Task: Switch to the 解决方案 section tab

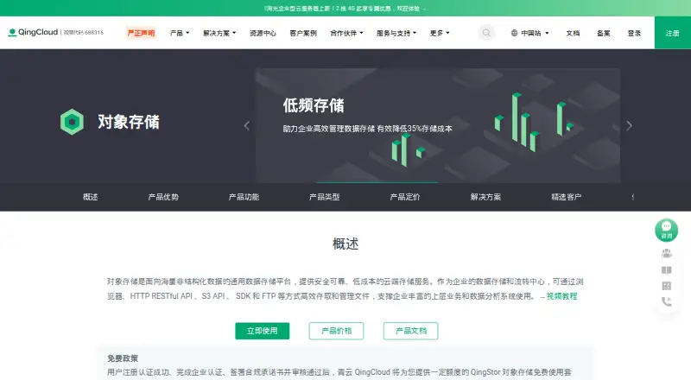Action: [x=485, y=197]
